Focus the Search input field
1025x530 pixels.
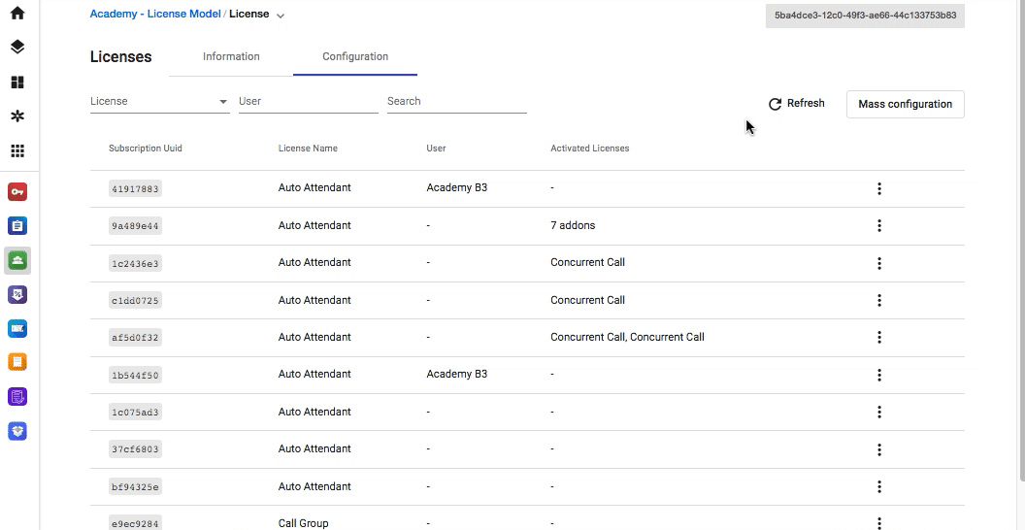click(x=456, y=102)
